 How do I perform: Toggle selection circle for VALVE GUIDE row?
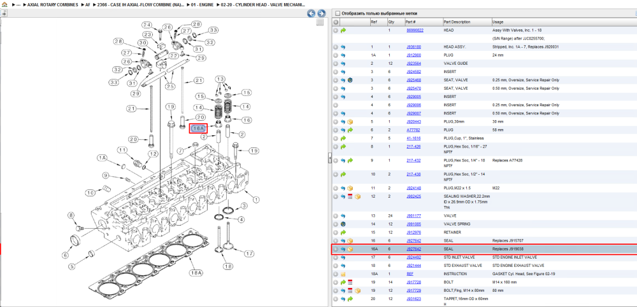(x=336, y=64)
